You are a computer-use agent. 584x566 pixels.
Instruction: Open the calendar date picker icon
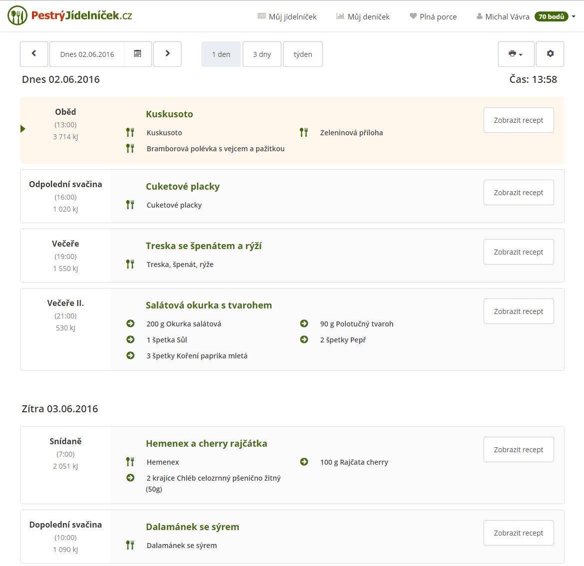[137, 54]
